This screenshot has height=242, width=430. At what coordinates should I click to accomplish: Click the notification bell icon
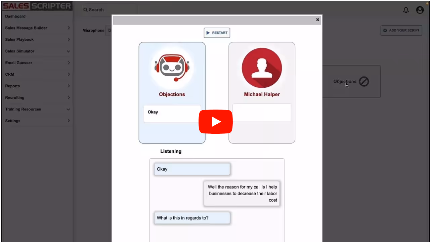(406, 10)
